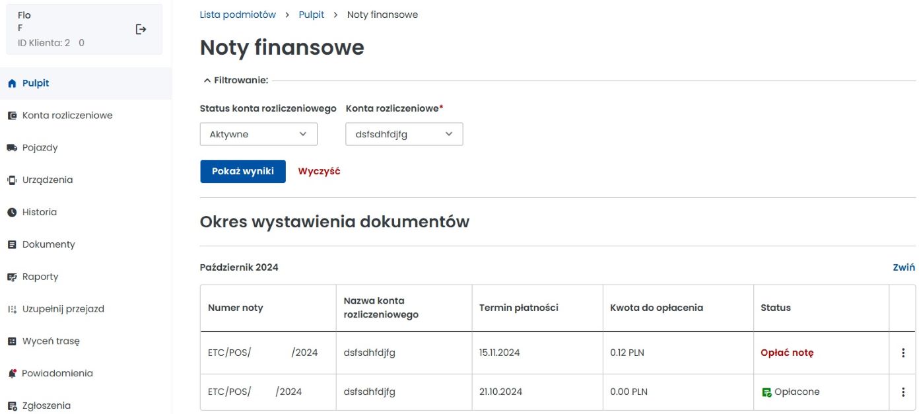Open the Status konta rozliczeniowego dropdown
This screenshot has width=919, height=414.
pyautogui.click(x=258, y=134)
